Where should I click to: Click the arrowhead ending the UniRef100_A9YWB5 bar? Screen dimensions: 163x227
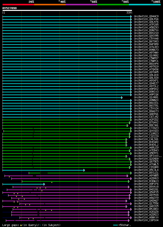coord(128,176)
